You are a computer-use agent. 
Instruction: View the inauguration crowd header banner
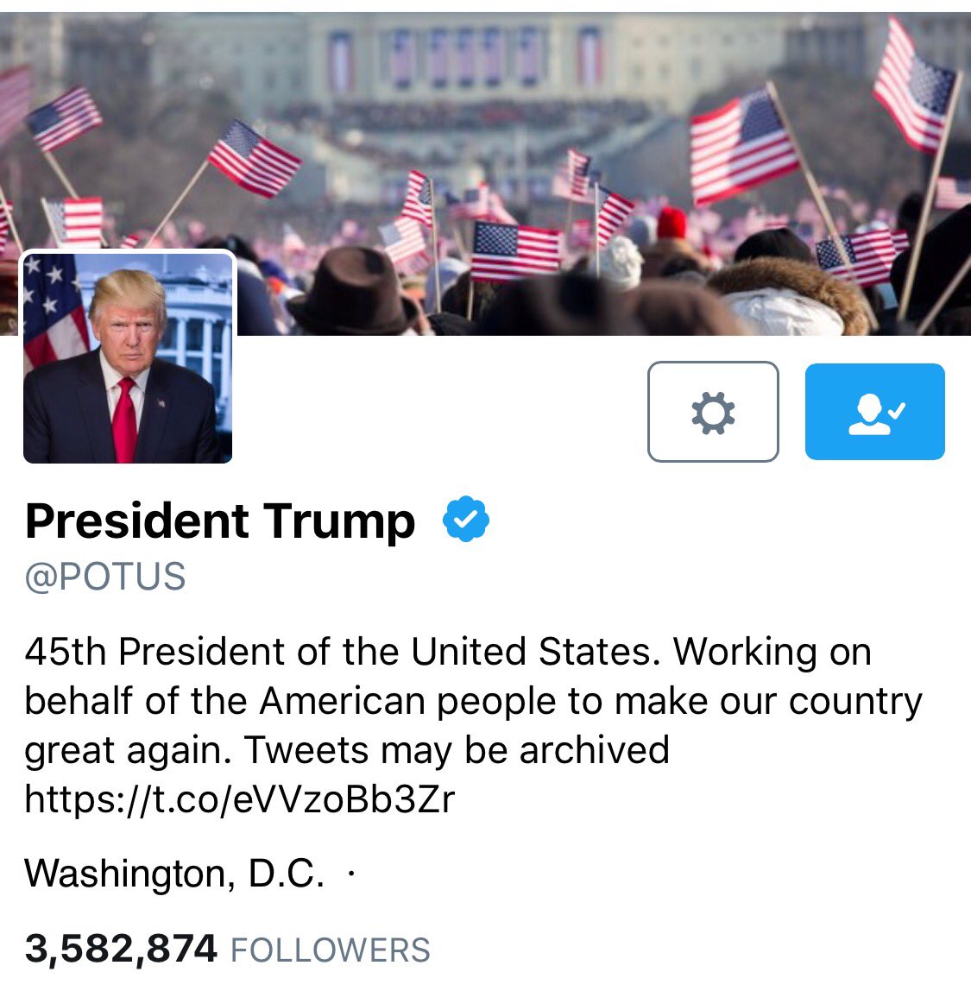[x=485, y=174]
